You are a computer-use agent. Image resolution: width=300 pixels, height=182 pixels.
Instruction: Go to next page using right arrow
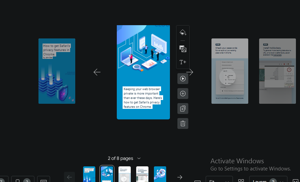coord(190,72)
